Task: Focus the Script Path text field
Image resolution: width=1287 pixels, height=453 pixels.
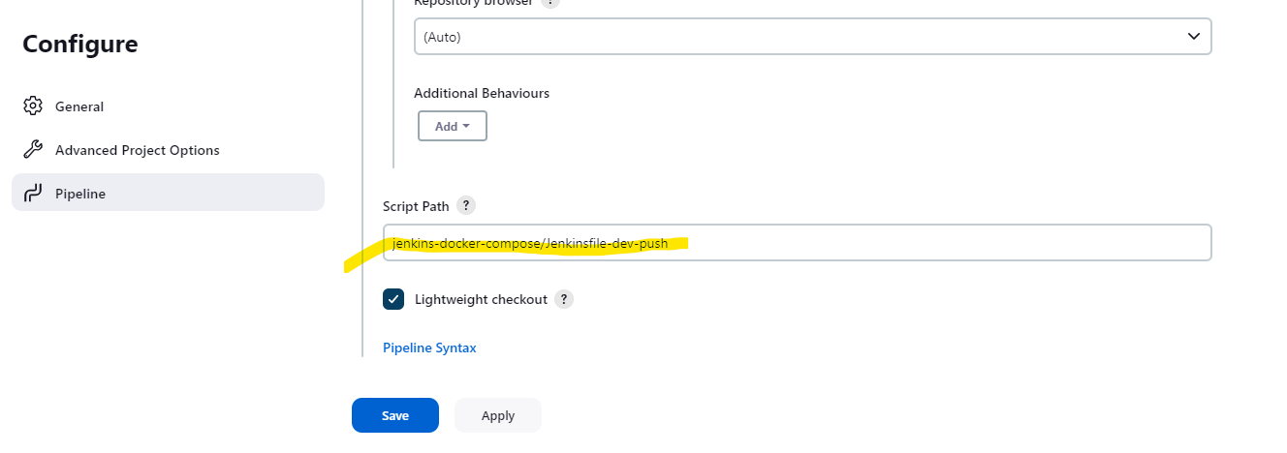Action: click(797, 243)
